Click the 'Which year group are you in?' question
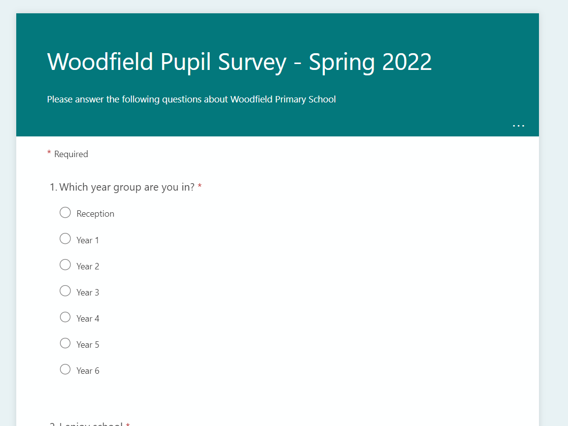 [x=127, y=187]
